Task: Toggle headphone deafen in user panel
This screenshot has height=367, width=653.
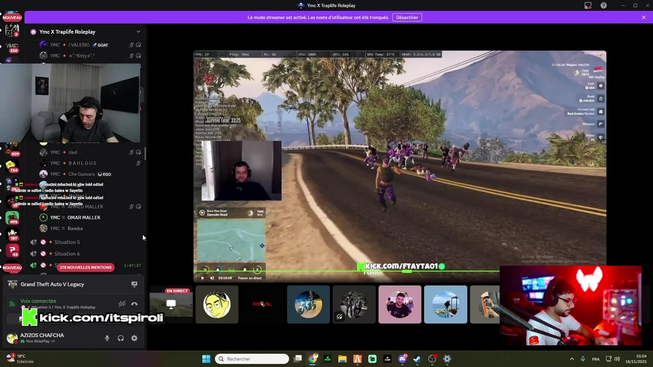Action: point(120,338)
